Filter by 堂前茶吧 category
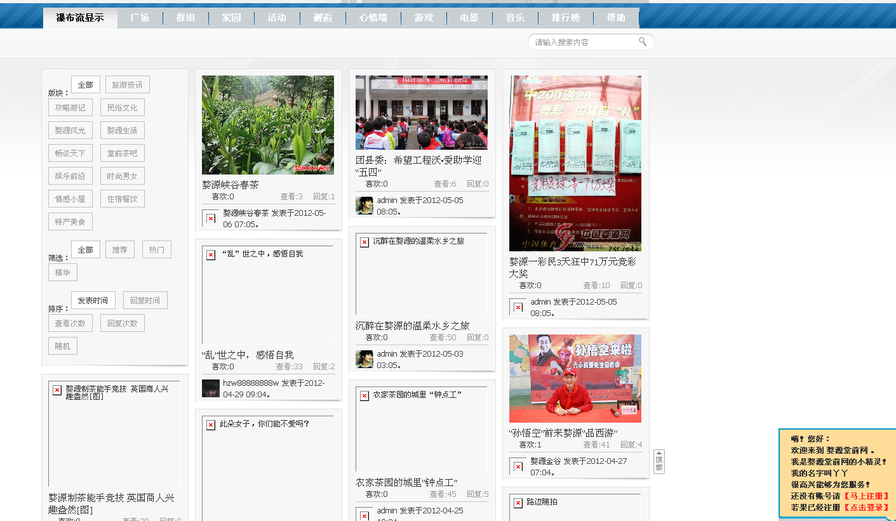 coord(123,153)
